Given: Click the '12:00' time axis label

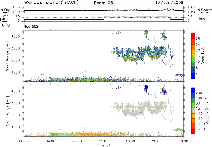Looking at the screenshot, I should [104, 141].
